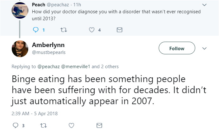The height and width of the screenshot is (131, 219).
Task: Retweet Amberlynn's tweet
Action: pos(43,126)
